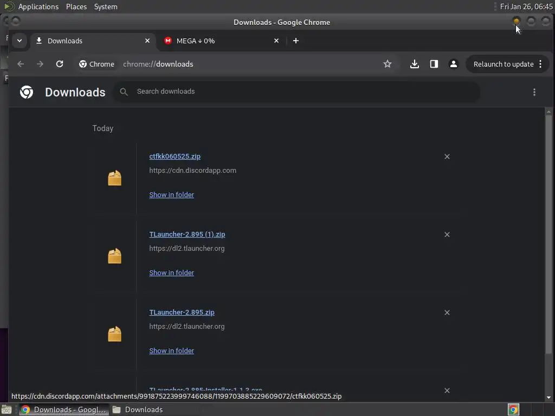Open Chrome's three-dot menu next to Relaunch

540,64
